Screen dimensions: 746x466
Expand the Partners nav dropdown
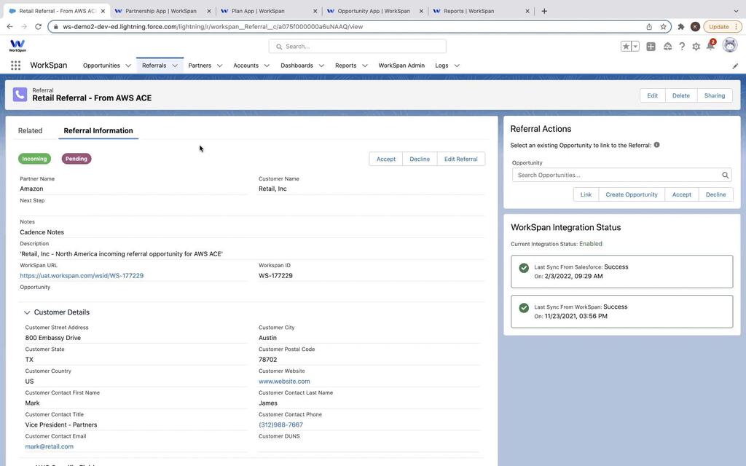pyautogui.click(x=219, y=66)
